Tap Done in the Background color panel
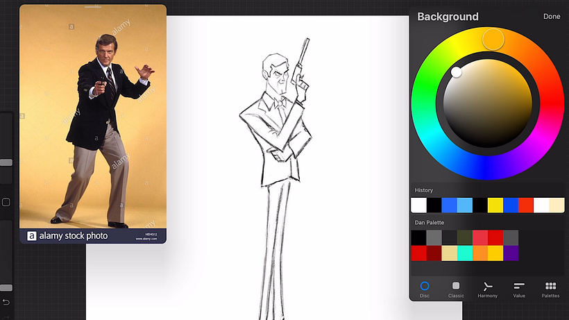Viewport: 569px width, 320px height. pyautogui.click(x=551, y=17)
